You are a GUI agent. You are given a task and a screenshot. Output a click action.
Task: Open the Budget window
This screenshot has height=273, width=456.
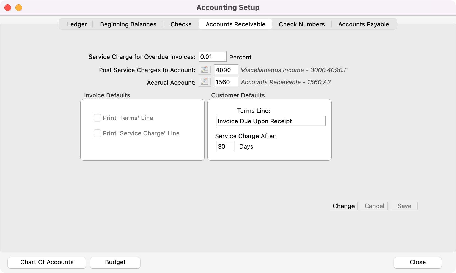[x=115, y=262]
